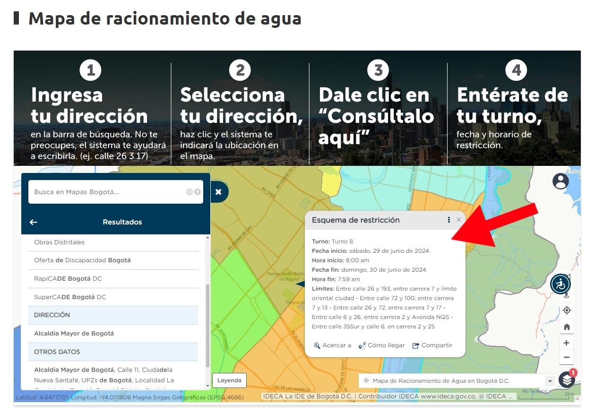Click the user profile icon on map

coord(561,181)
